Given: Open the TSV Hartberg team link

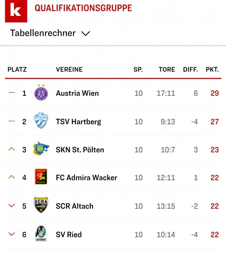Looking at the screenshot, I should pyautogui.click(x=78, y=121).
